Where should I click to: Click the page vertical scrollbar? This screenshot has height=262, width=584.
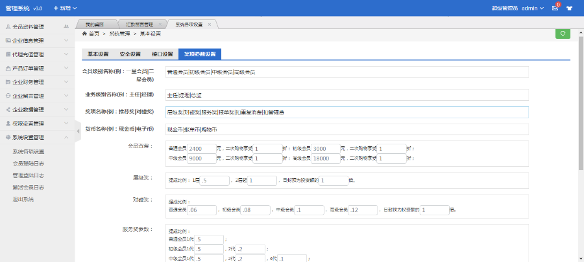(581, 102)
